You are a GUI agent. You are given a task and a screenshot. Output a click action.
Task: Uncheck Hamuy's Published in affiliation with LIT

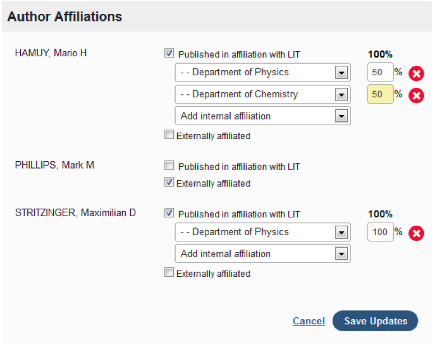coord(169,54)
